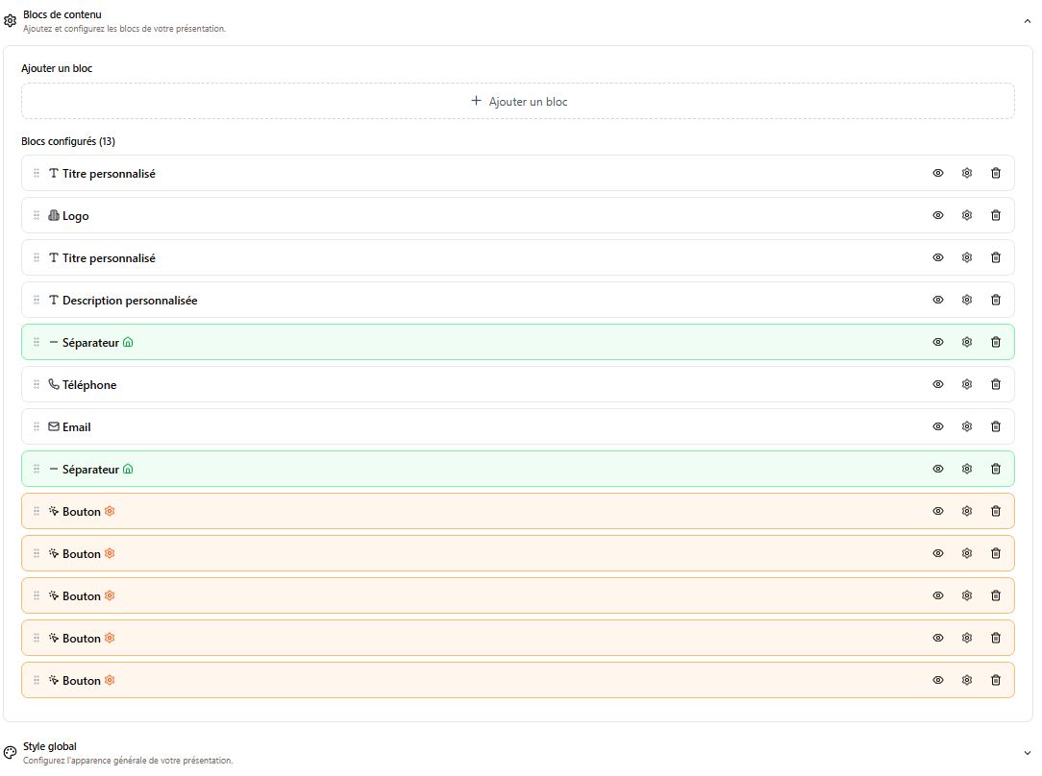The image size is (1042, 776).
Task: Click the Ajouter un bloc button
Action: tap(518, 101)
